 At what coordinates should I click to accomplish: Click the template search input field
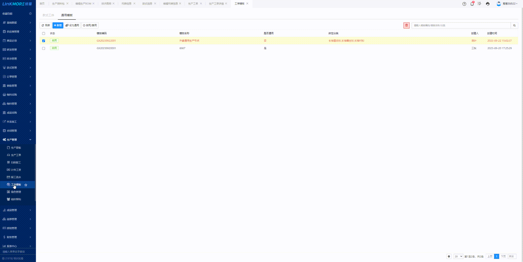click(461, 25)
